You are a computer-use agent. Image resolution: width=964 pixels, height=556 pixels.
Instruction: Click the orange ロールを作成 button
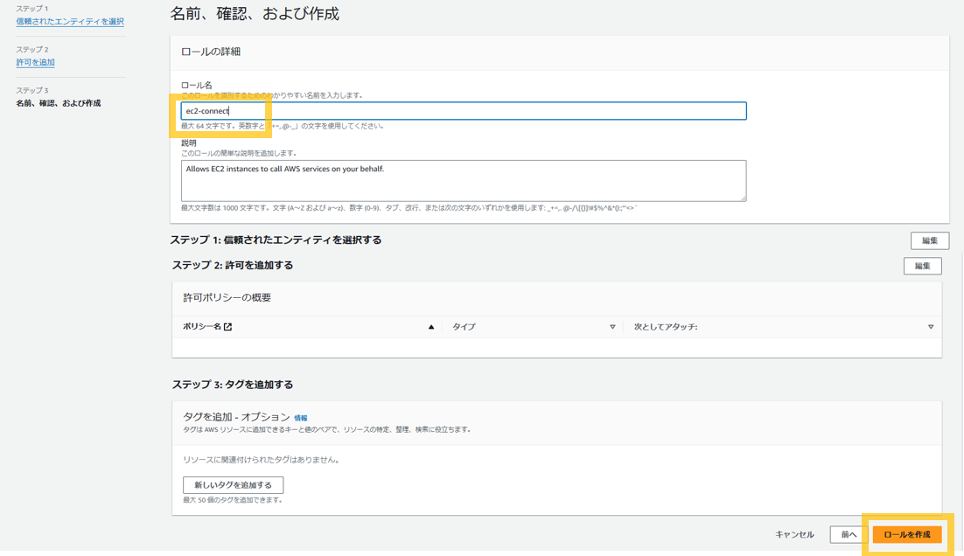coord(907,534)
